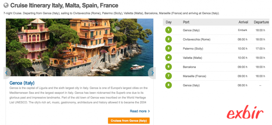Image resolution: width=272 pixels, height=125 pixels.
Task: Select day 4 green circle badge
Action: (x=168, y=58)
